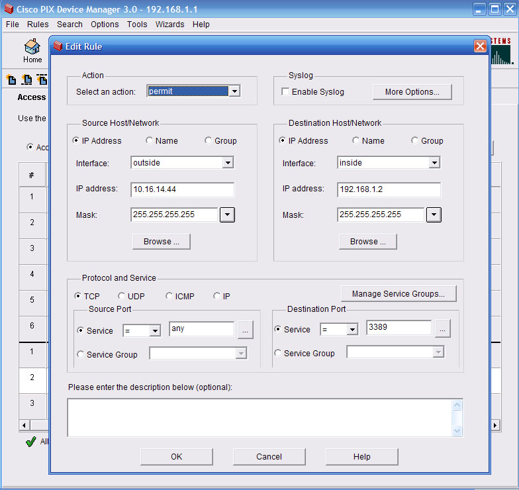Click description scrollbar down arrow
The height and width of the screenshot is (490, 519).
click(x=457, y=430)
